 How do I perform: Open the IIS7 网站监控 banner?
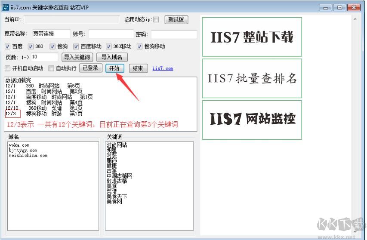click(x=252, y=120)
